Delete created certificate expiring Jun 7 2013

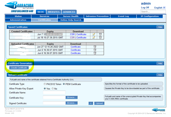[x=100, y=34]
